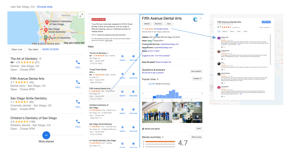
Task: Click the Website button in business panel
Action: 147,24
